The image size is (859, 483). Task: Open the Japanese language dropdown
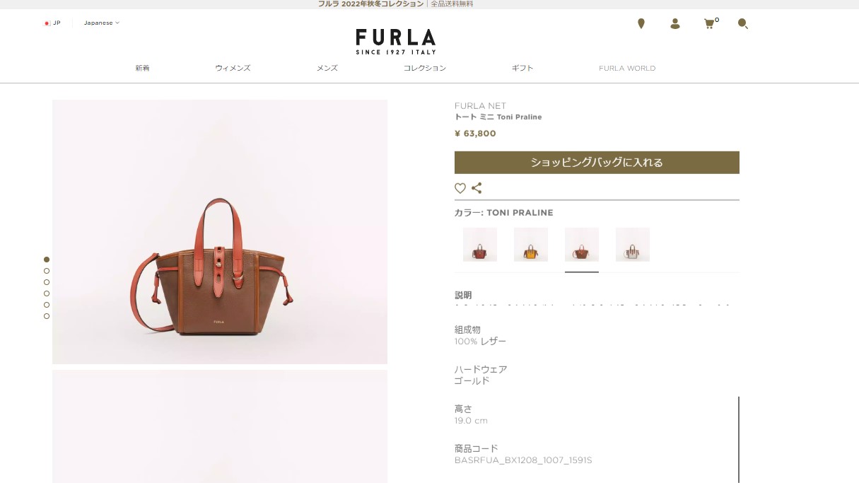[x=102, y=23]
